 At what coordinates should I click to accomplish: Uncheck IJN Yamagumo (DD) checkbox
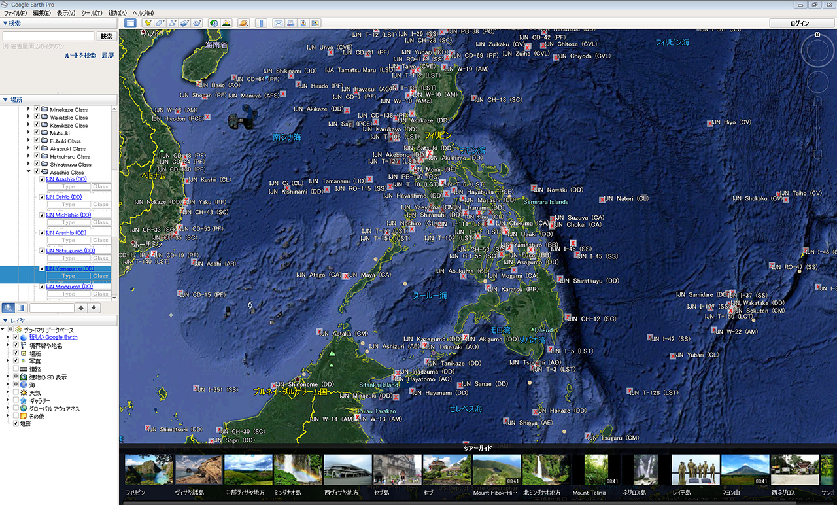pyautogui.click(x=43, y=268)
